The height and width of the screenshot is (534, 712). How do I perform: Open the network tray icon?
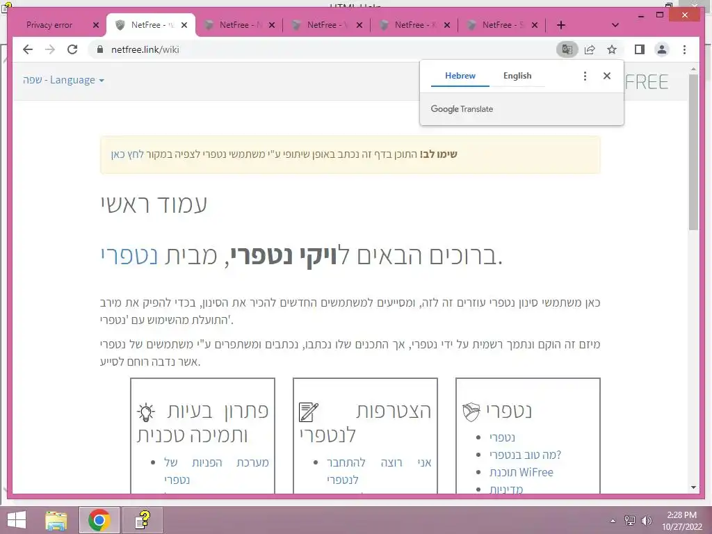click(630, 521)
